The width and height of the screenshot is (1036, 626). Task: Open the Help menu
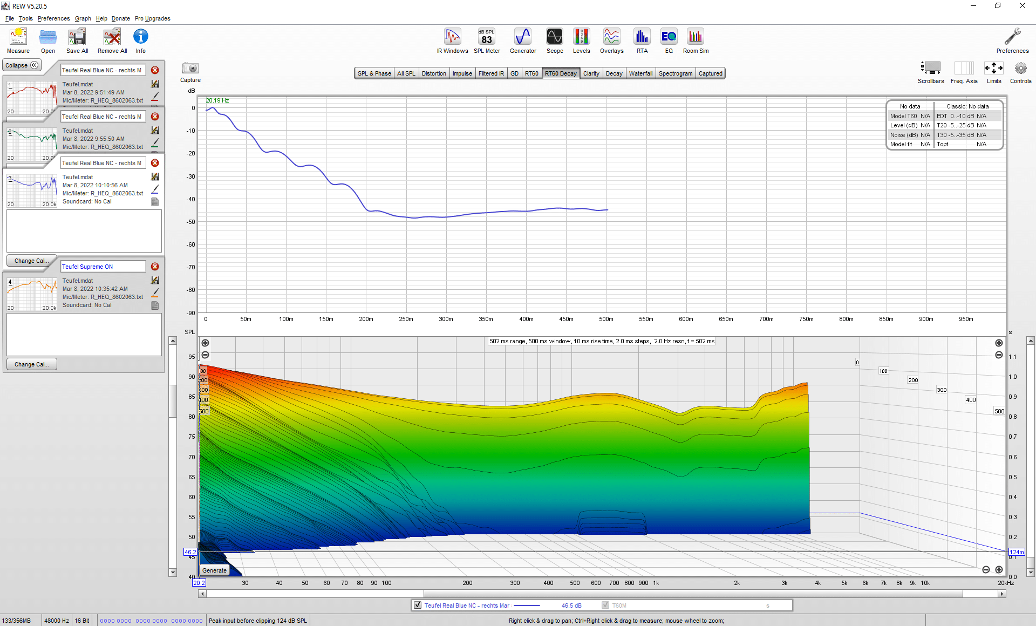click(101, 18)
